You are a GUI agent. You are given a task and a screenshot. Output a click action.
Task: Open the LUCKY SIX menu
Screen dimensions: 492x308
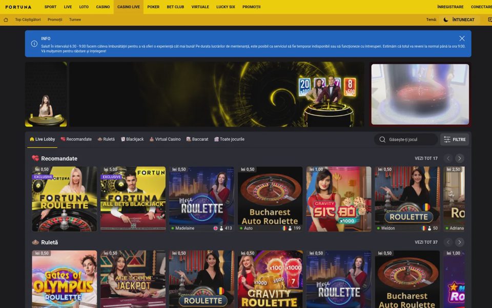[x=225, y=7]
